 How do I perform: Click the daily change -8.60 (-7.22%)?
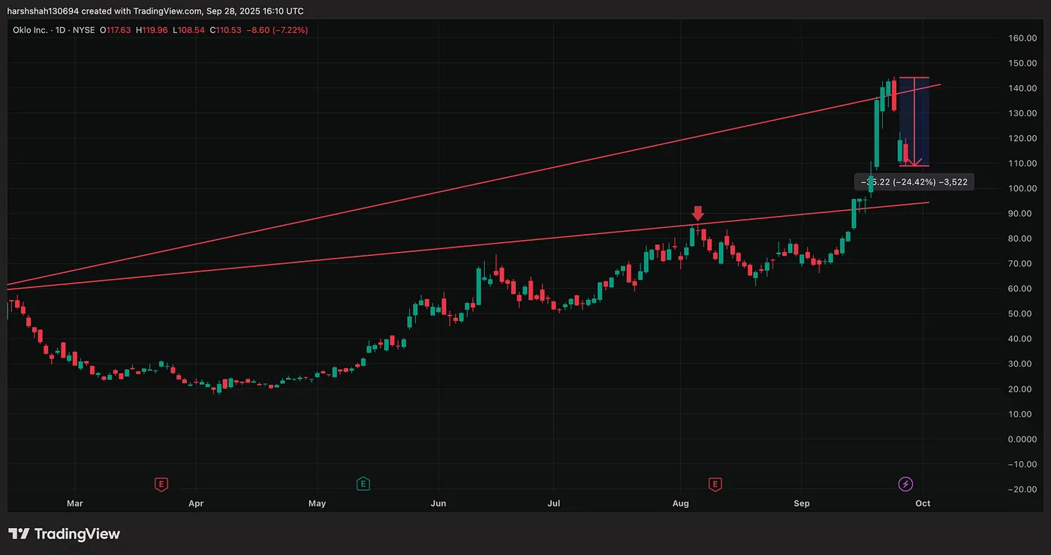click(276, 30)
